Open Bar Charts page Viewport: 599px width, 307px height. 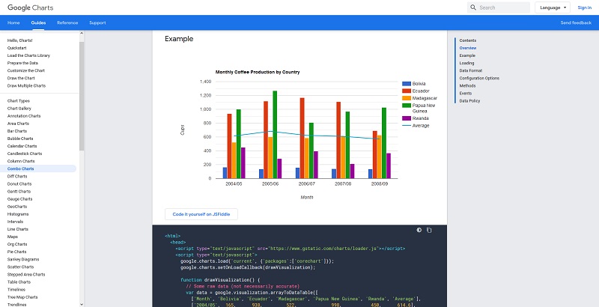[17, 131]
